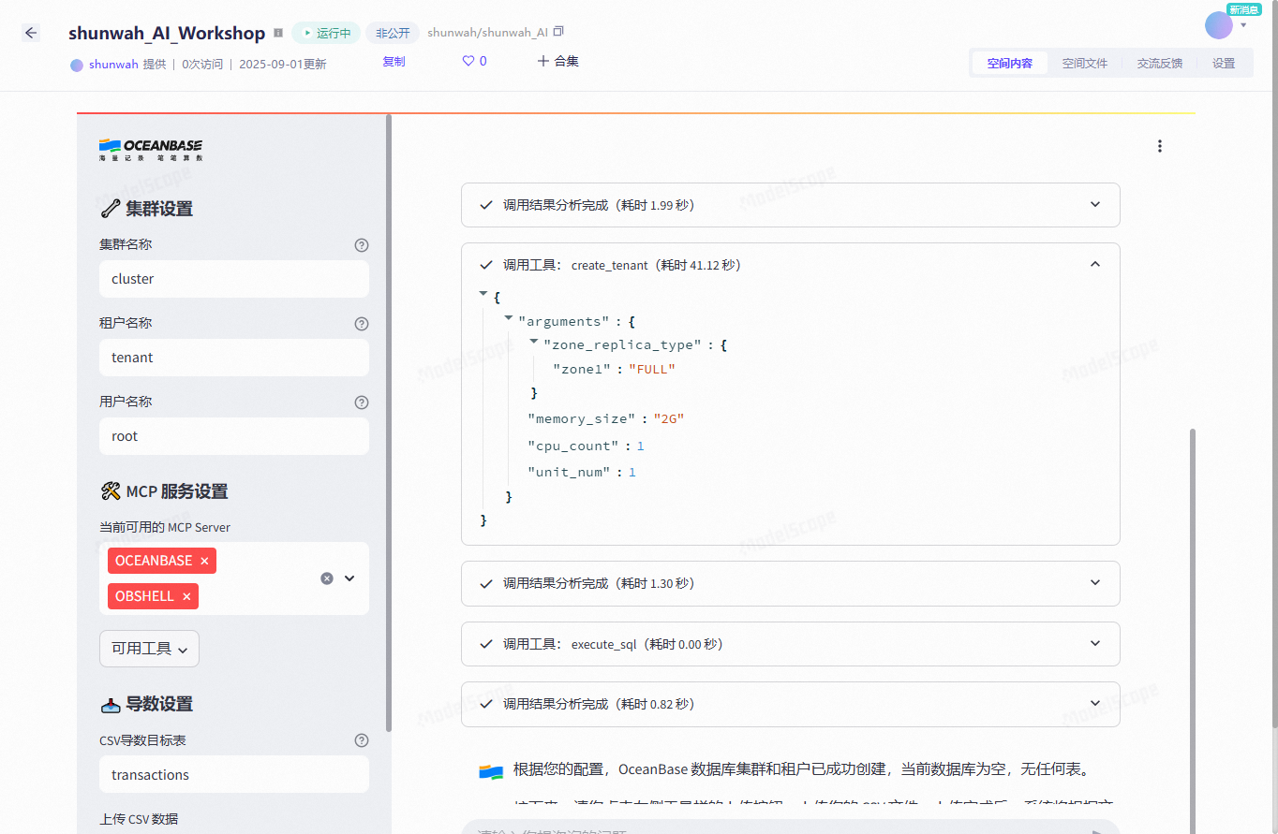Click the "unit_num" key in the JSON
The image size is (1278, 834).
click(x=569, y=472)
